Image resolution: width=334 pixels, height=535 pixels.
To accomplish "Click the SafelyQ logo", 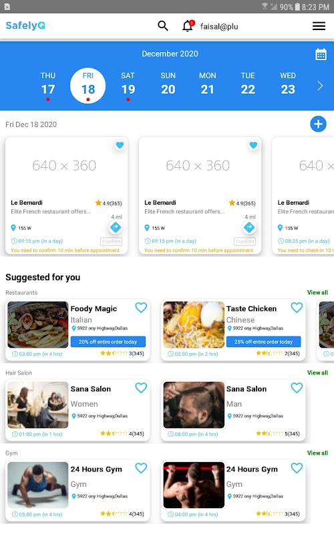I will point(25,25).
